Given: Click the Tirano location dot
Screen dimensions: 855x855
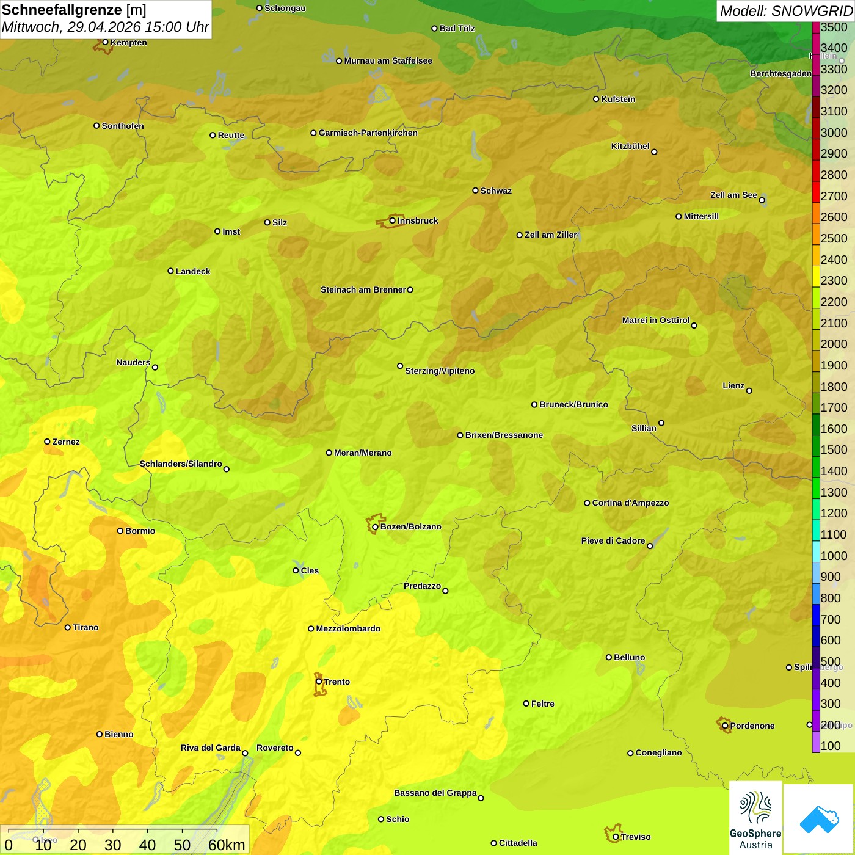Looking at the screenshot, I should tap(68, 627).
